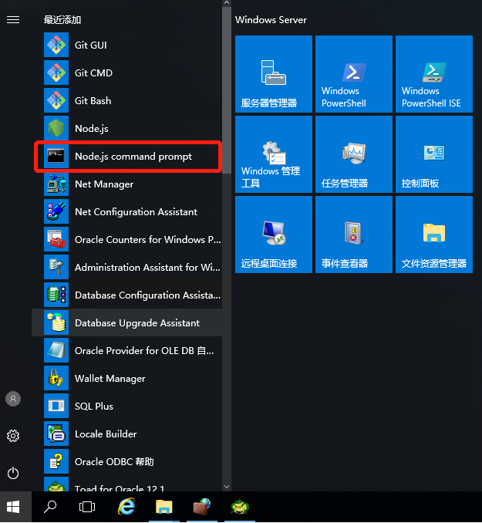Screen dimensions: 482x523
Task: Click the Windows Start button
Action: (x=13, y=507)
